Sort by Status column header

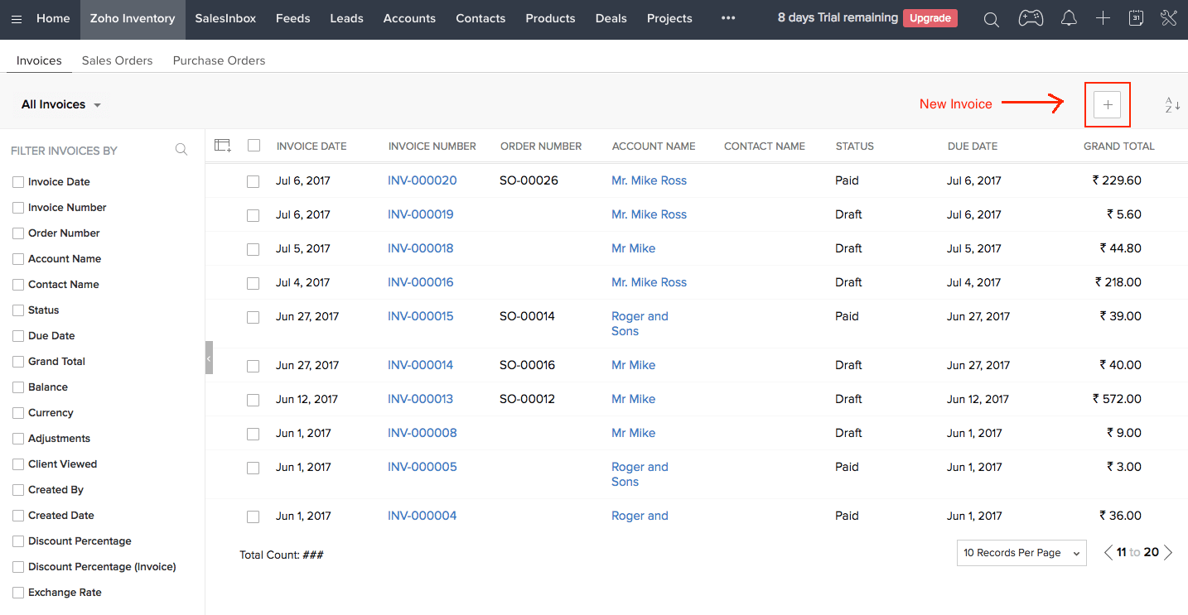coord(854,147)
